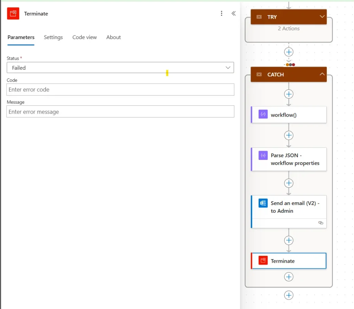Click the purple Parse JSON icon
The width and height of the screenshot is (354, 309).
tap(263, 155)
